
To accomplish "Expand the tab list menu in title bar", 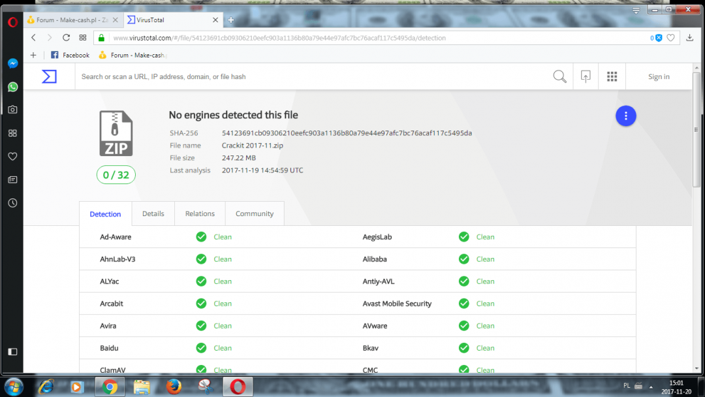I will 636,10.
